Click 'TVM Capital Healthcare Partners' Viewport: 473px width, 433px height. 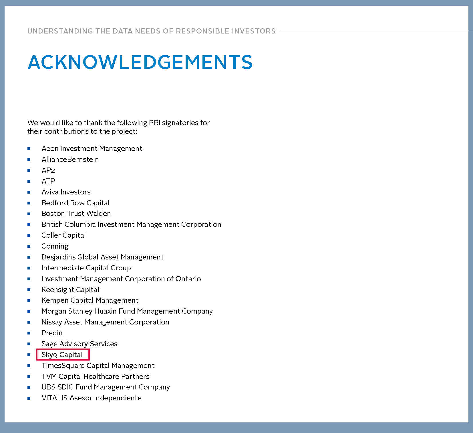click(x=96, y=377)
